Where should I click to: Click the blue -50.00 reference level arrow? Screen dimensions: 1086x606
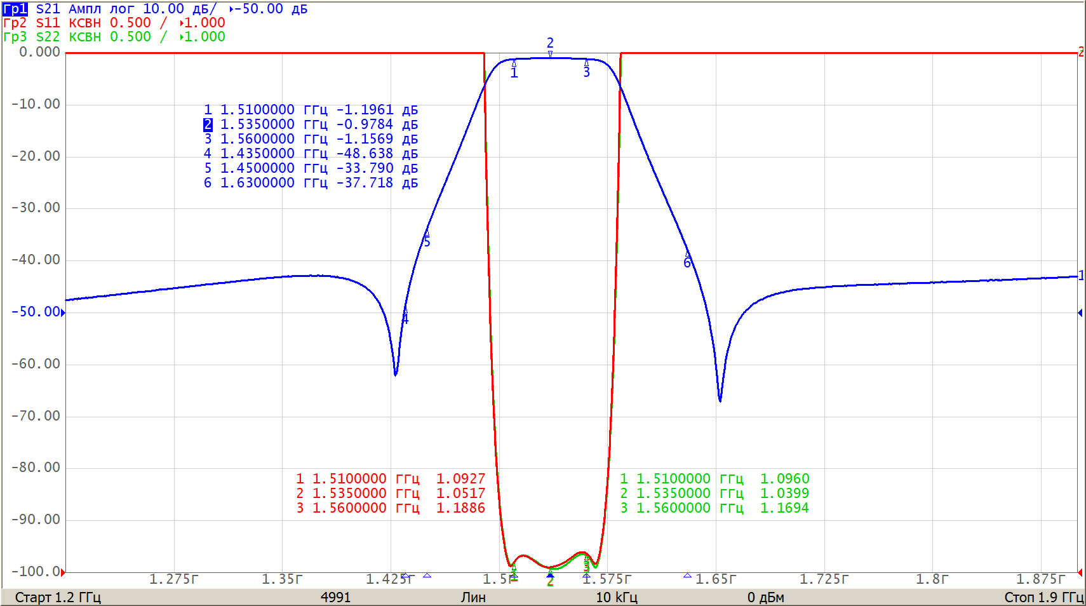pos(63,312)
